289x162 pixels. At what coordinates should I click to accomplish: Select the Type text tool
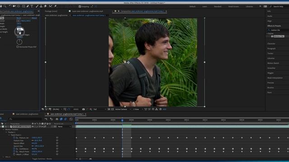coord(32,6)
